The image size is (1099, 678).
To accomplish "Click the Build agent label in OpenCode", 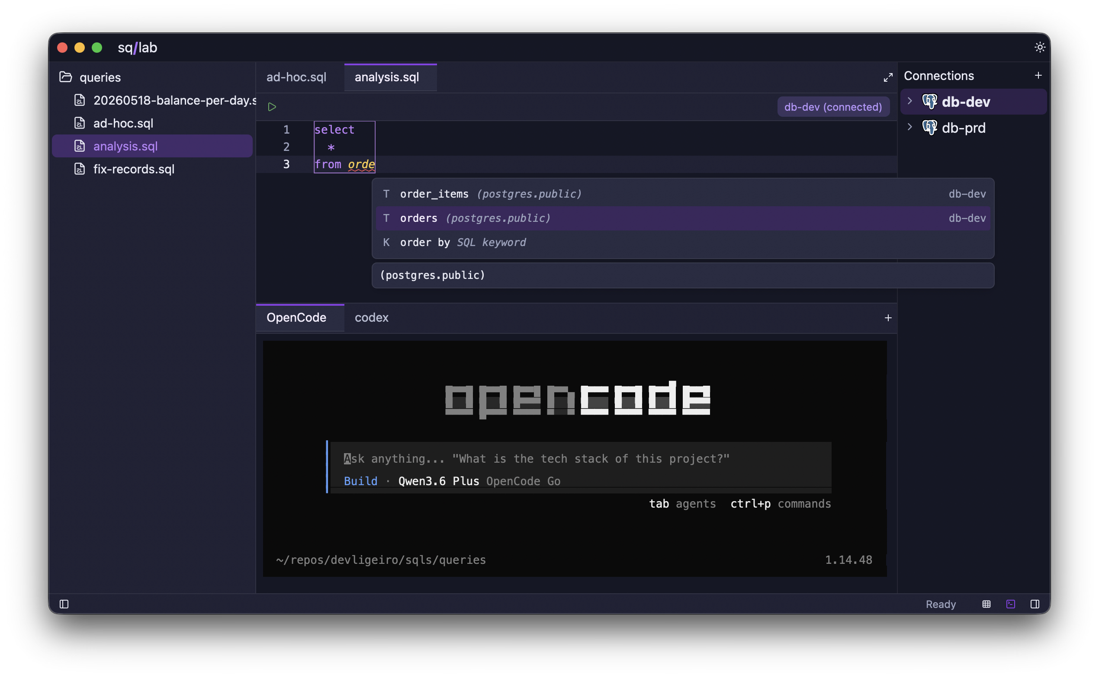I will 360,481.
